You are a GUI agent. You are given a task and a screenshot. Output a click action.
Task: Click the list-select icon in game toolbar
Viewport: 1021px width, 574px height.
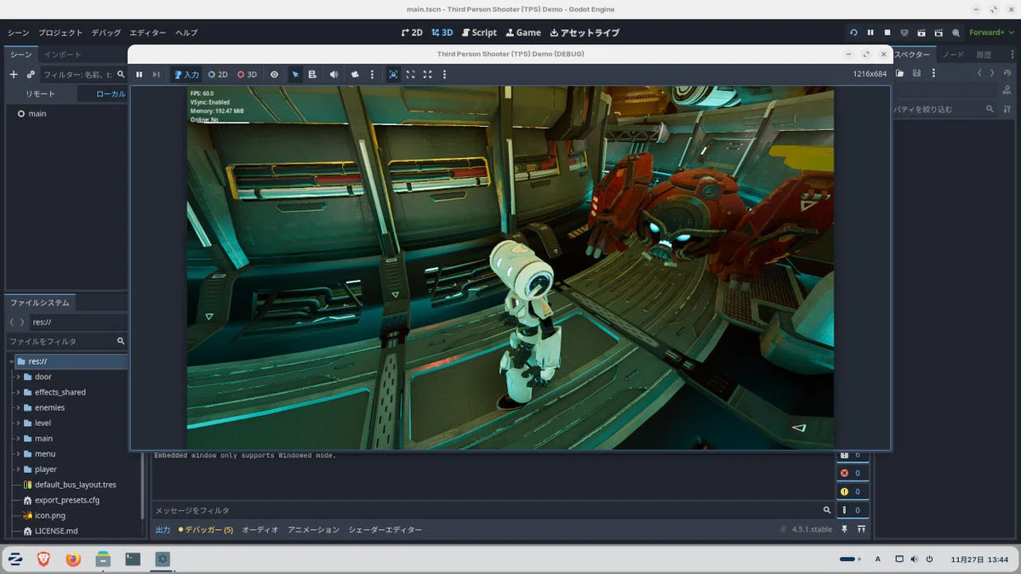click(x=312, y=75)
